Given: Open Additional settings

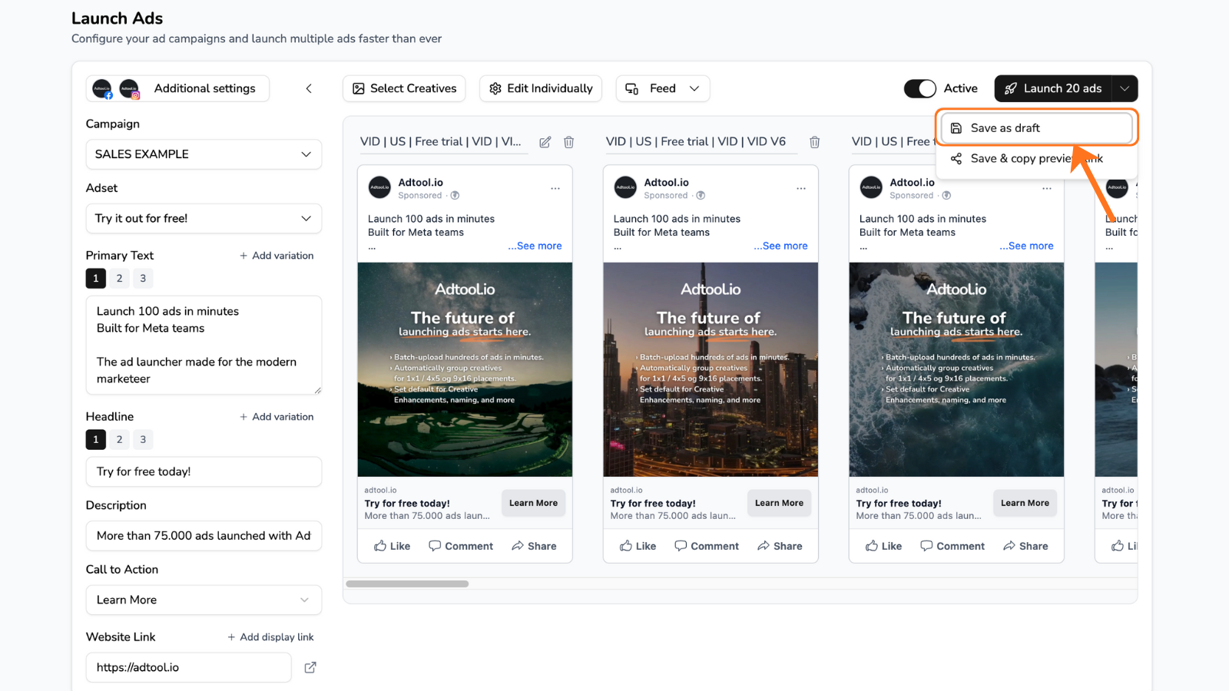Looking at the screenshot, I should point(177,88).
